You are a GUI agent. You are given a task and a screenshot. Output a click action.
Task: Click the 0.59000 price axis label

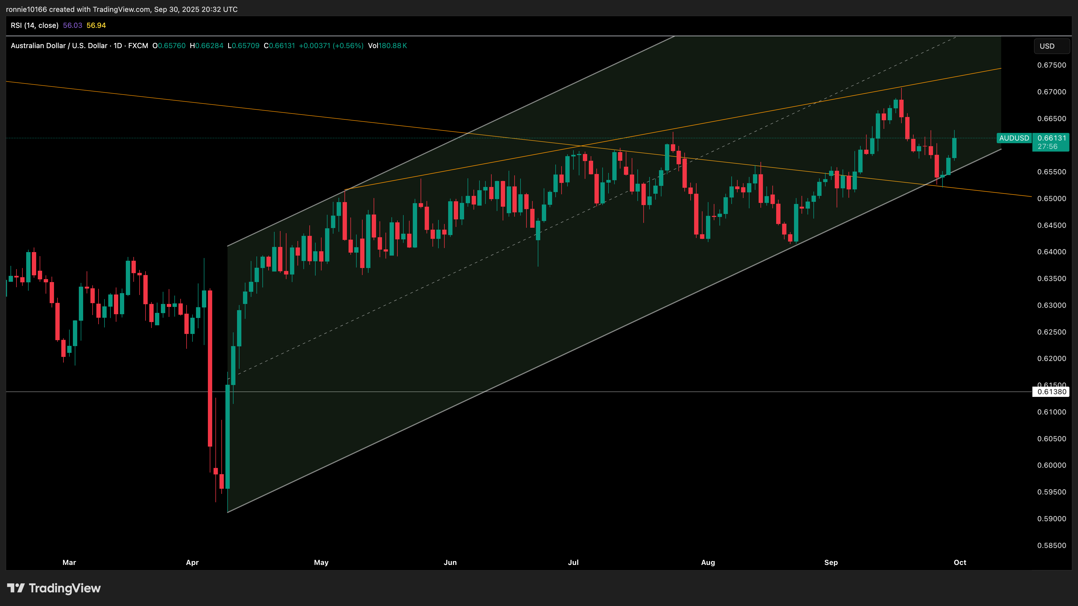click(x=1051, y=519)
